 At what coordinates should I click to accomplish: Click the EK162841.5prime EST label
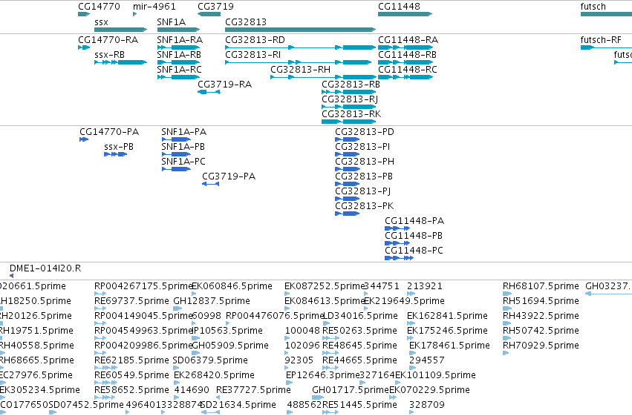[447, 316]
